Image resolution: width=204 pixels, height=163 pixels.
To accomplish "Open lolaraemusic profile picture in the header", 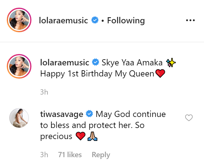I will tap(19, 21).
